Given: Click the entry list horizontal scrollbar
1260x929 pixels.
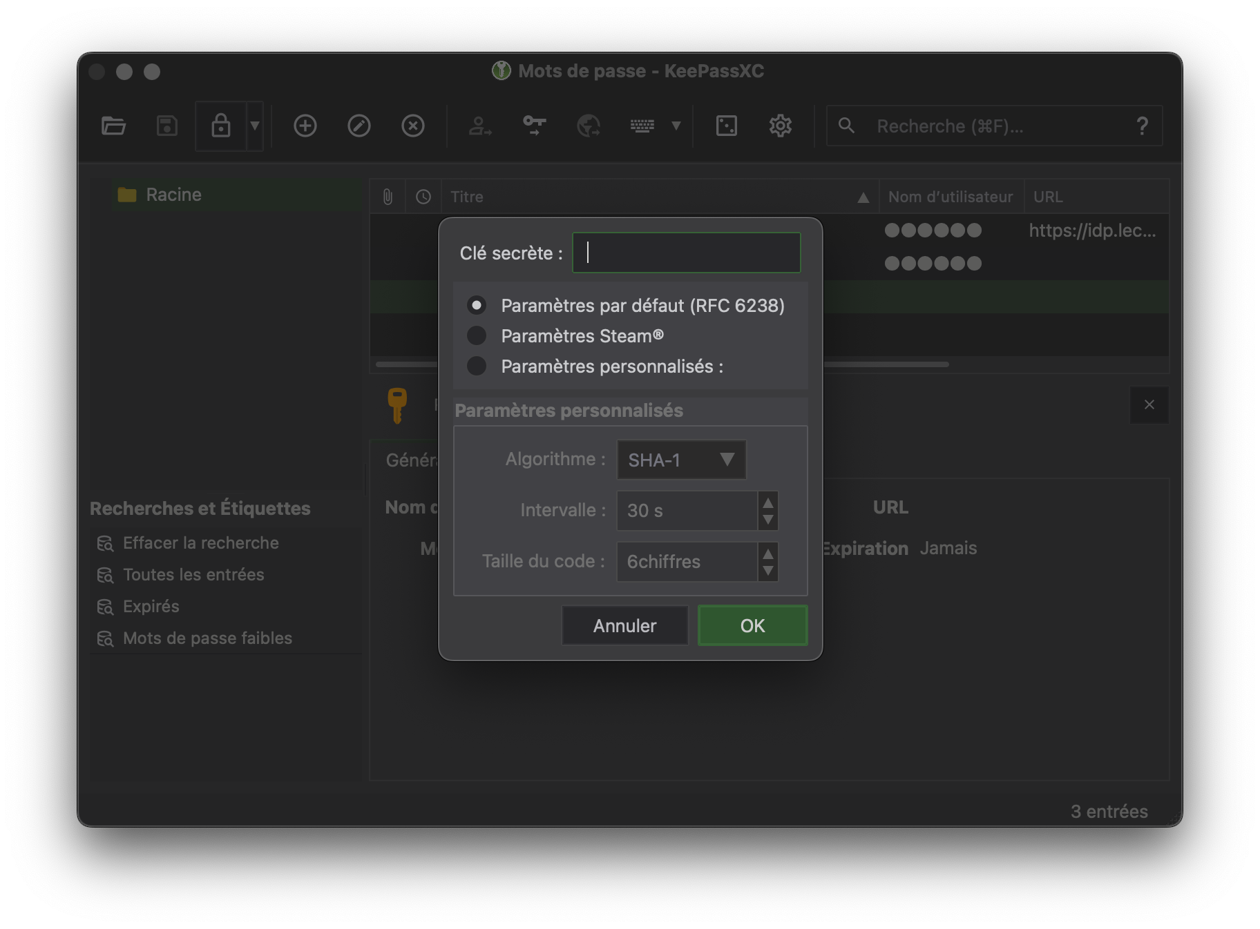Looking at the screenshot, I should pos(886,364).
